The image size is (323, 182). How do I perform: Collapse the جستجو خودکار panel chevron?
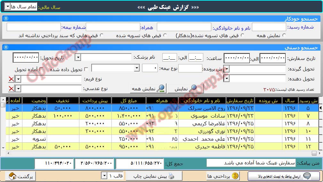tap(6, 19)
